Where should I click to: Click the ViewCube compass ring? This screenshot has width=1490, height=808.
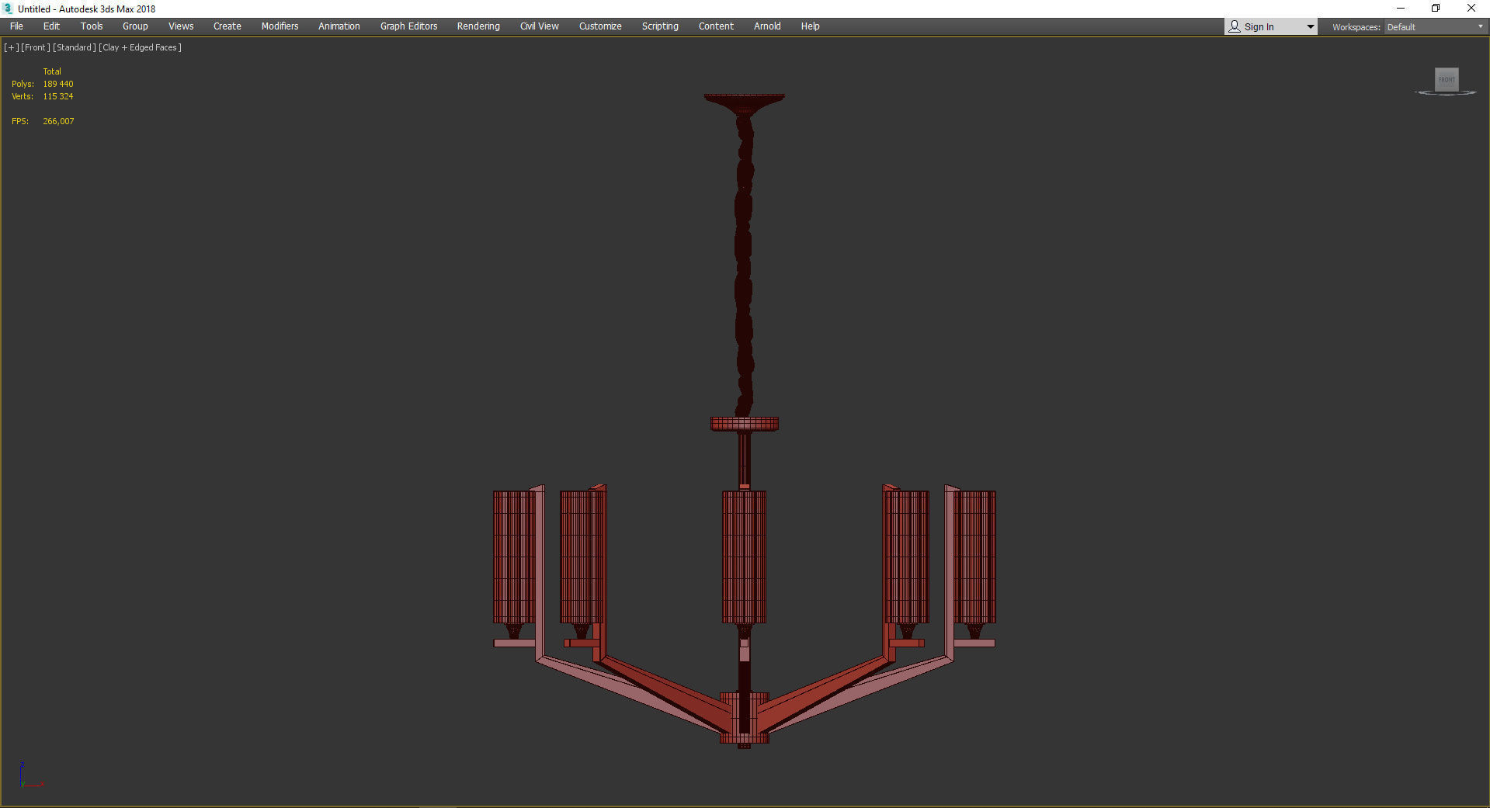(1446, 93)
